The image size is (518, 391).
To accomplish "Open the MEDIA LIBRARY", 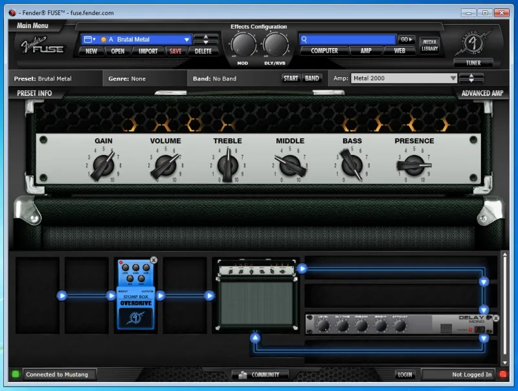I will (429, 45).
